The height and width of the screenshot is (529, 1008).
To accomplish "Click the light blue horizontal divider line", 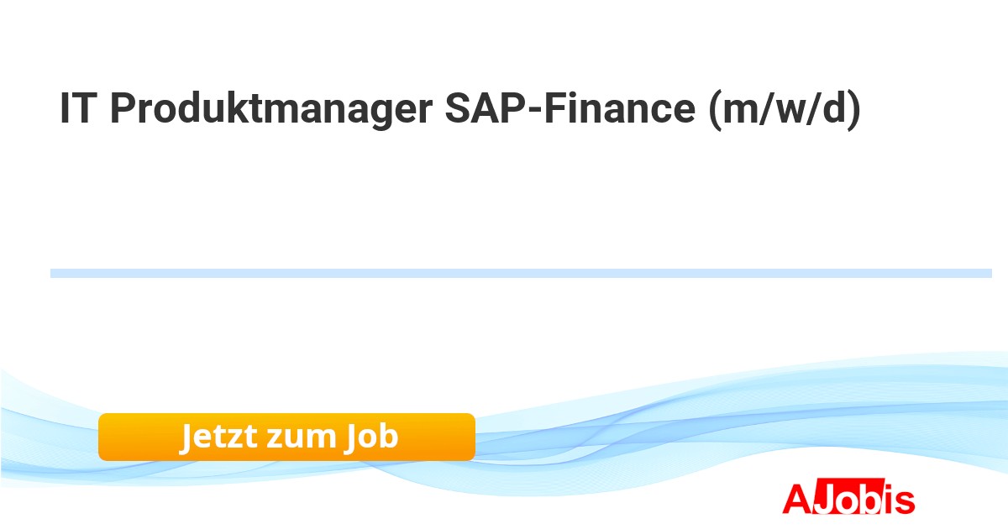I will (521, 273).
